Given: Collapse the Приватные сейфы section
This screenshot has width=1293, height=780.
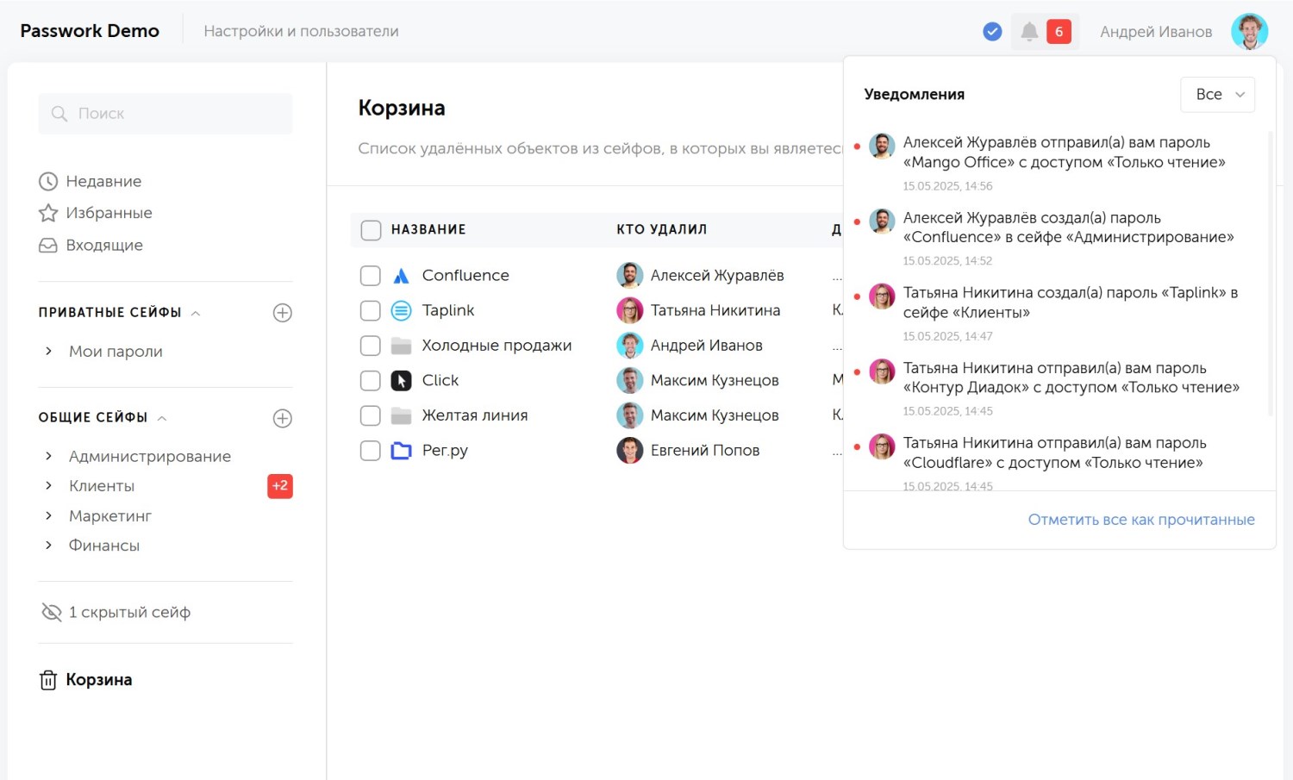Looking at the screenshot, I should click(196, 313).
